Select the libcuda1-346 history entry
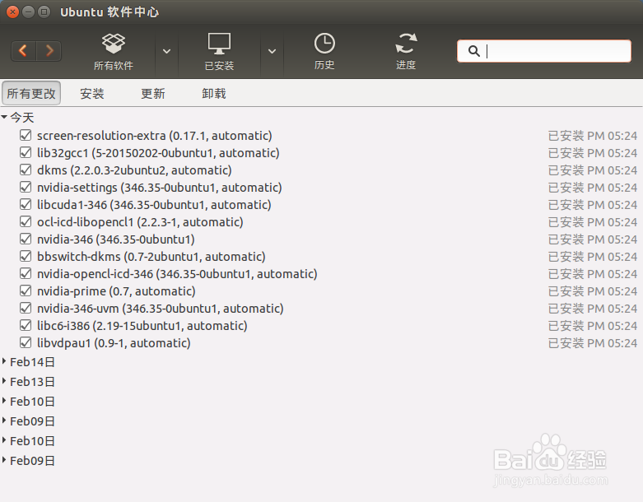Screen dimensions: 643x502 [154, 204]
